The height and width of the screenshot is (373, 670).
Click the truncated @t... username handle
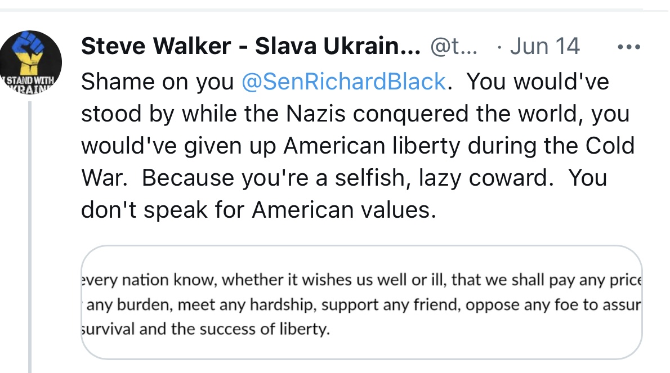click(x=454, y=46)
